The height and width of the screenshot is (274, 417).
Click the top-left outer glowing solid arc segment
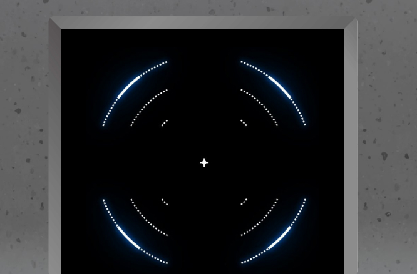click(x=128, y=87)
